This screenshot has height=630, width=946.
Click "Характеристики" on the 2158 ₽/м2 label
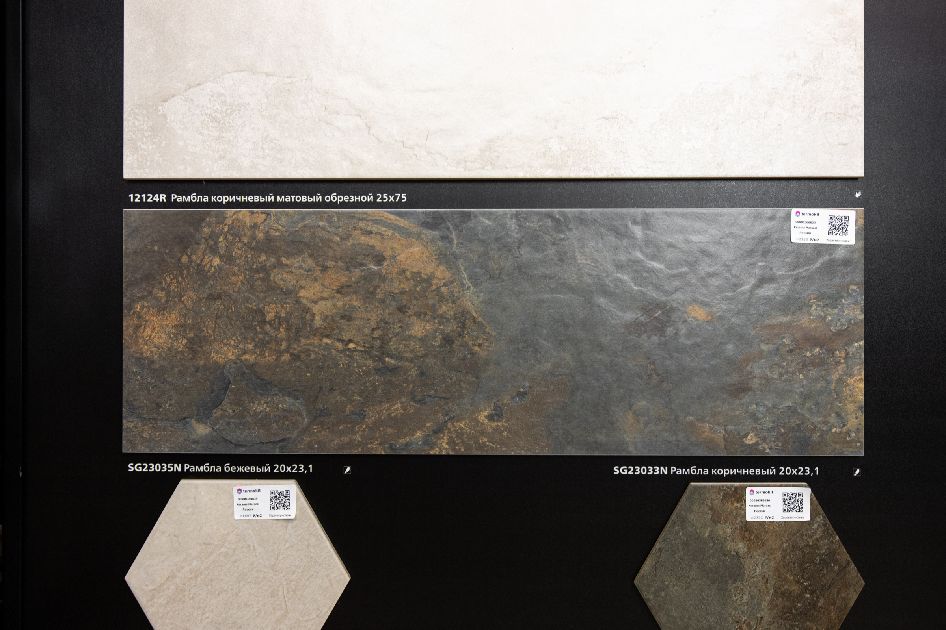click(838, 241)
